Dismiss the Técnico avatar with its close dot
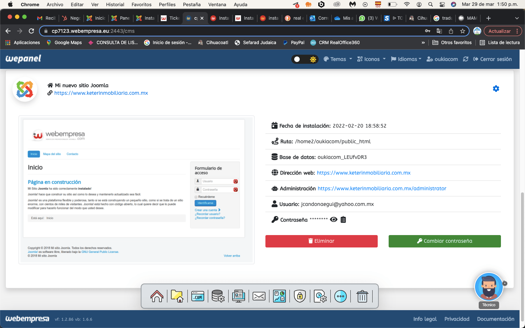The width and height of the screenshot is (525, 328). tap(505, 283)
